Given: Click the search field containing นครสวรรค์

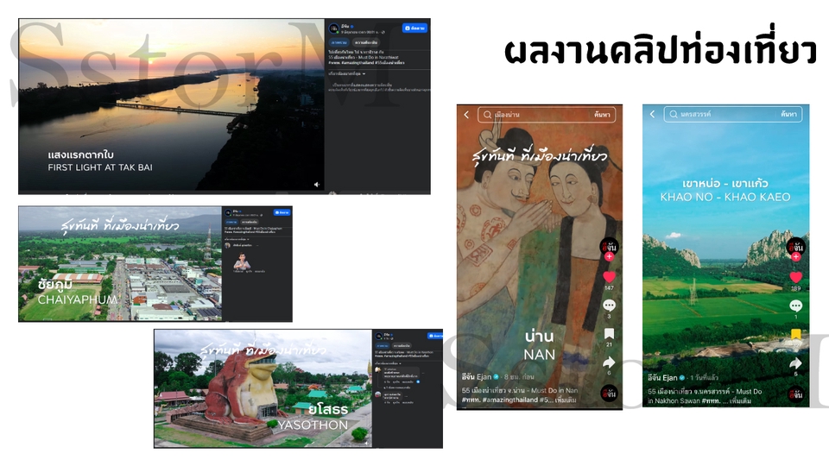Looking at the screenshot, I should coord(733,114).
